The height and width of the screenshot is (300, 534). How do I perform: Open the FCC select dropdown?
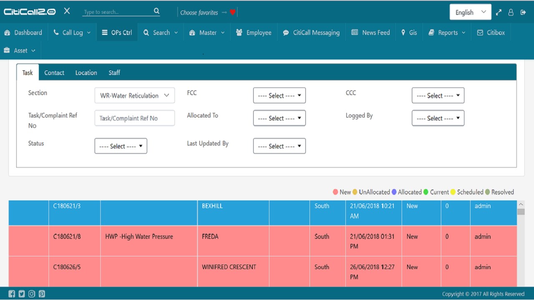(x=280, y=95)
